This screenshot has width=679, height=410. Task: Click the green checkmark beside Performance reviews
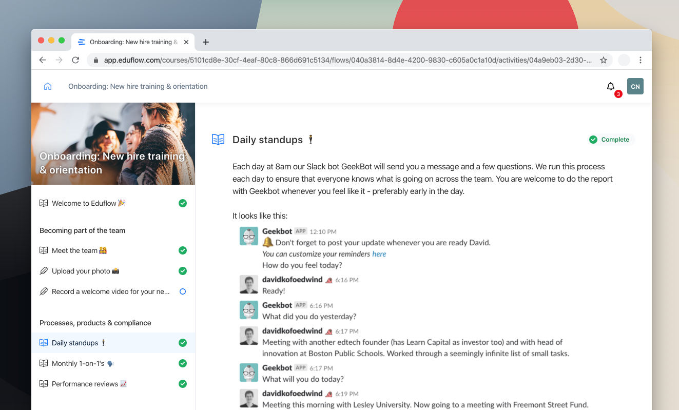pyautogui.click(x=182, y=384)
